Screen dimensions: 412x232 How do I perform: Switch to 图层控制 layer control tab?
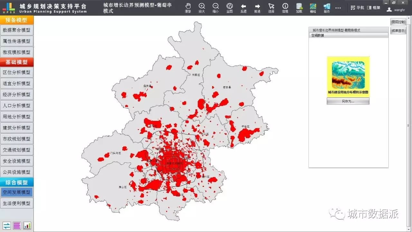[x=398, y=22]
